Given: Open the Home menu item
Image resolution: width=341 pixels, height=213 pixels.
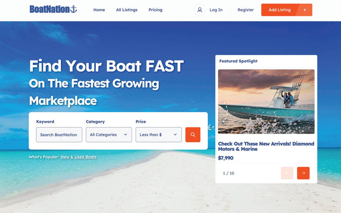Looking at the screenshot, I should point(99,10).
